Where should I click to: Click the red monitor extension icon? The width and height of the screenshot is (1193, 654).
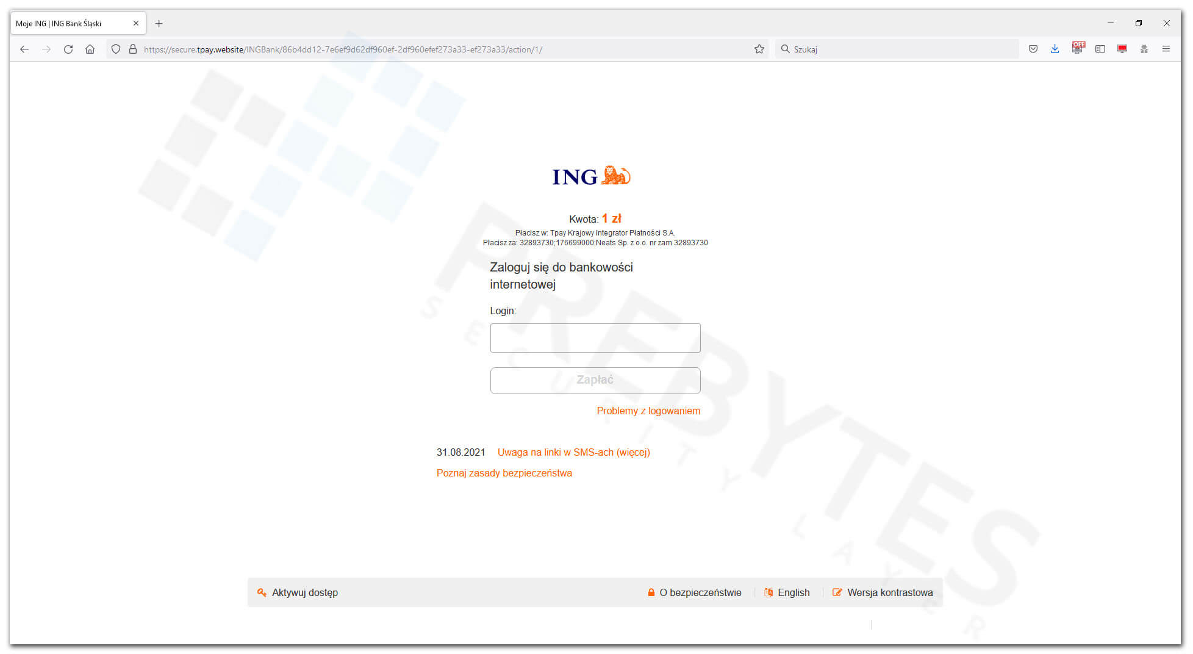[x=1122, y=49]
